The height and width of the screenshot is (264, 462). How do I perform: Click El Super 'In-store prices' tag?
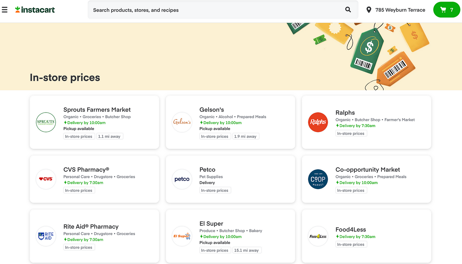215,250
